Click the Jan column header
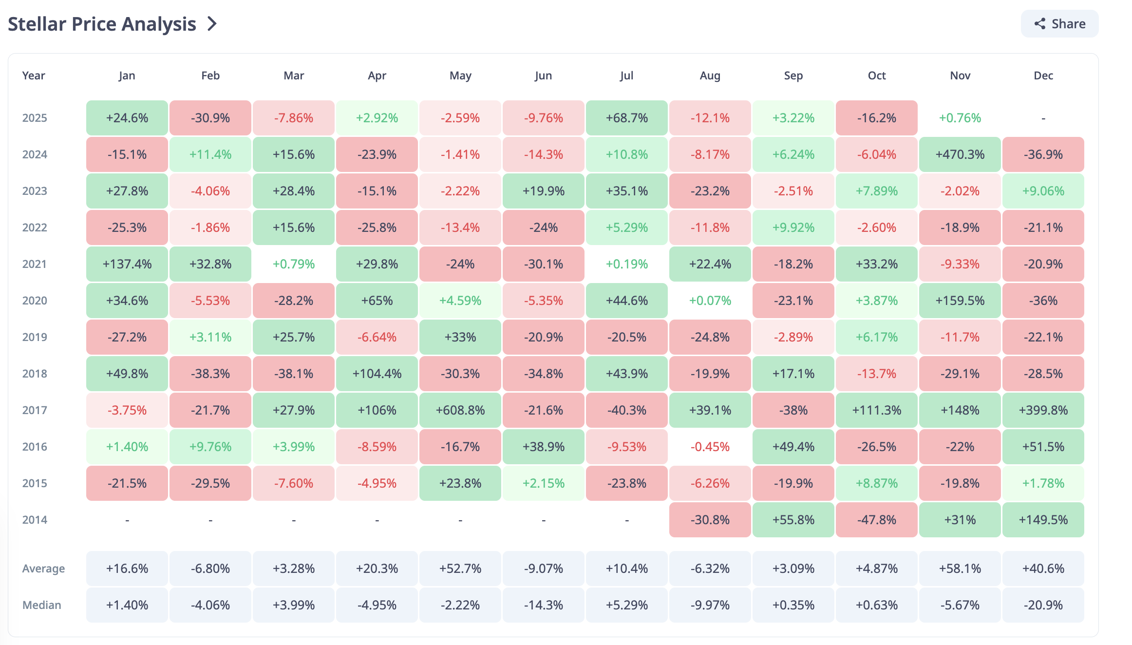The image size is (1132, 645). coord(127,76)
